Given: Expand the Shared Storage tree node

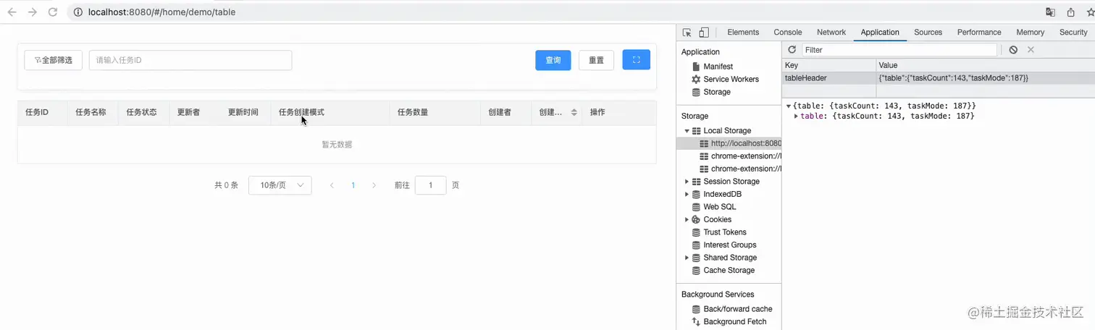Looking at the screenshot, I should click(687, 258).
